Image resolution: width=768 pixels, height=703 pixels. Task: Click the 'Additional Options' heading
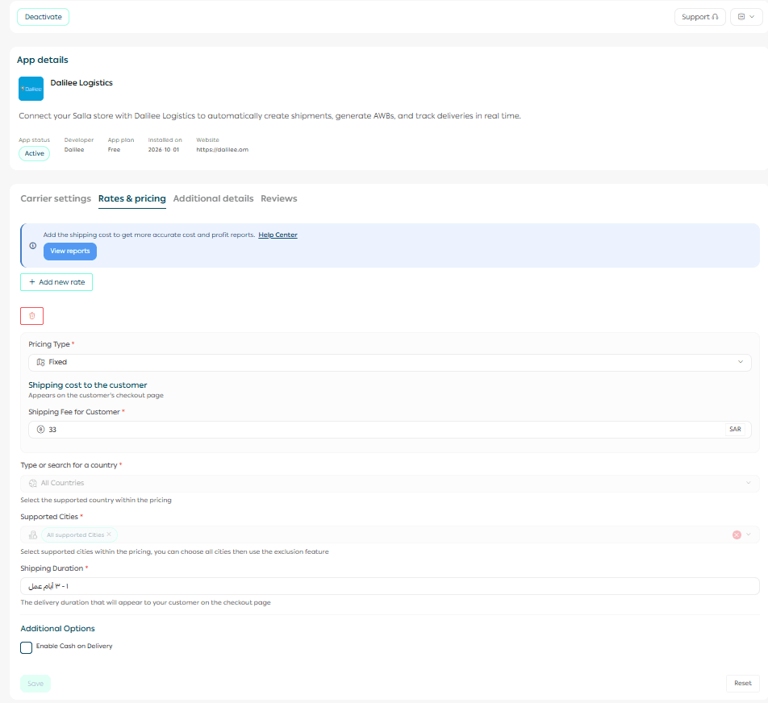[x=58, y=629]
